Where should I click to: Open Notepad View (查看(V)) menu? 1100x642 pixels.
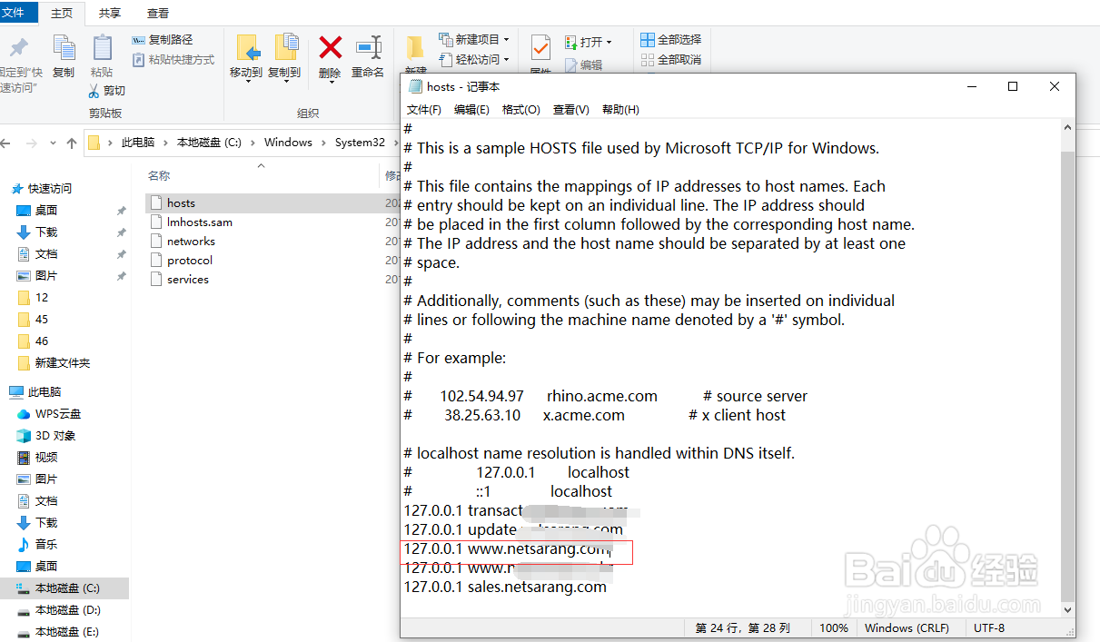[570, 110]
